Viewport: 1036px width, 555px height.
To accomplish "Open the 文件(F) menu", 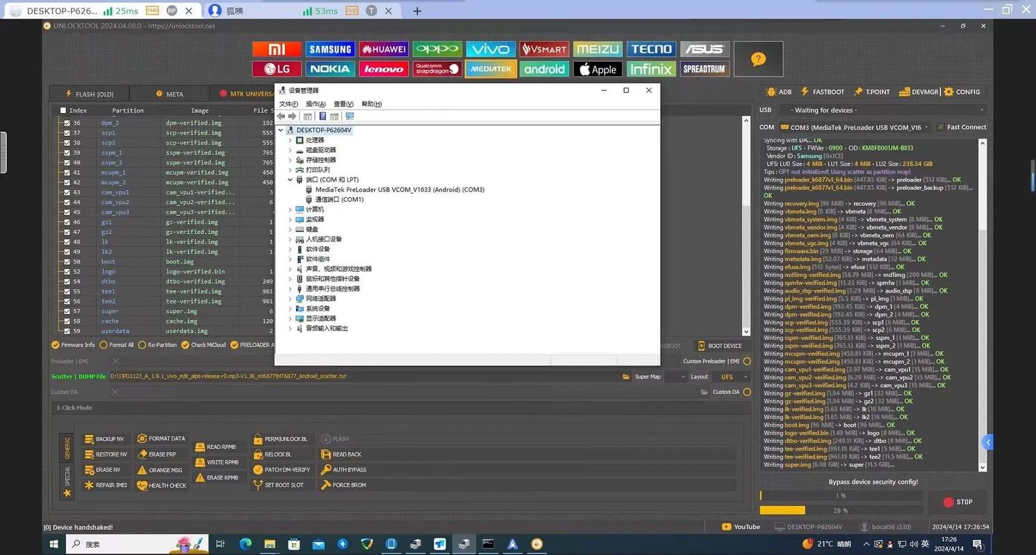I will (x=288, y=104).
